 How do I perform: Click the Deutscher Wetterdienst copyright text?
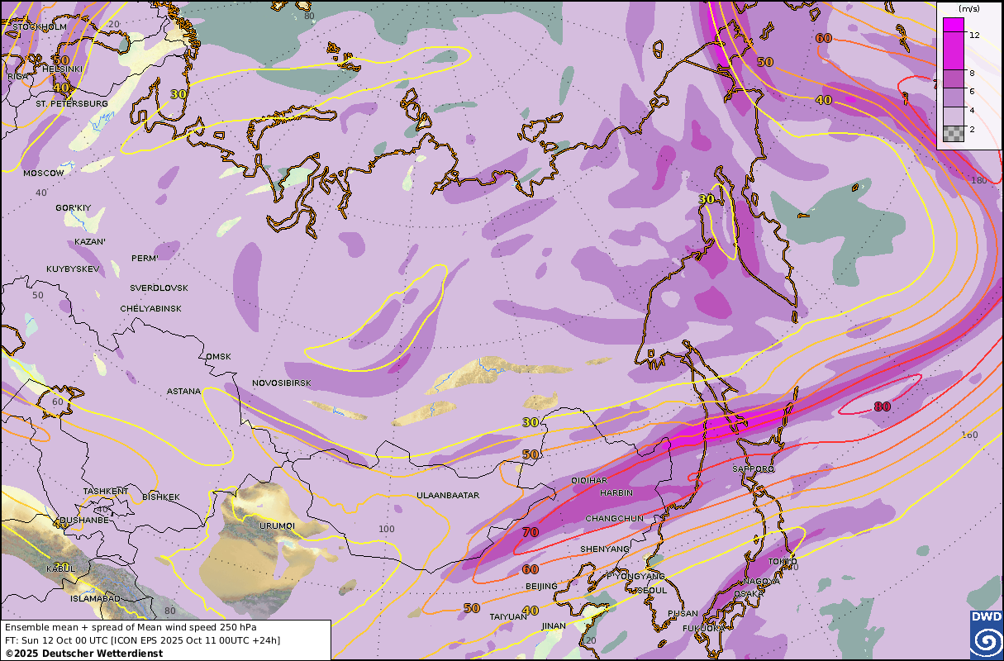(83, 654)
